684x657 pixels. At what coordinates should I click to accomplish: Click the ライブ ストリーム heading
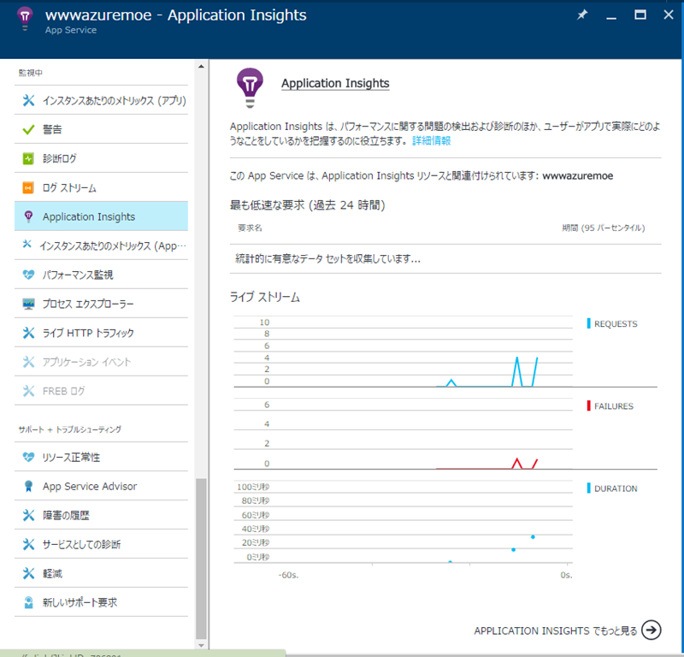265,298
